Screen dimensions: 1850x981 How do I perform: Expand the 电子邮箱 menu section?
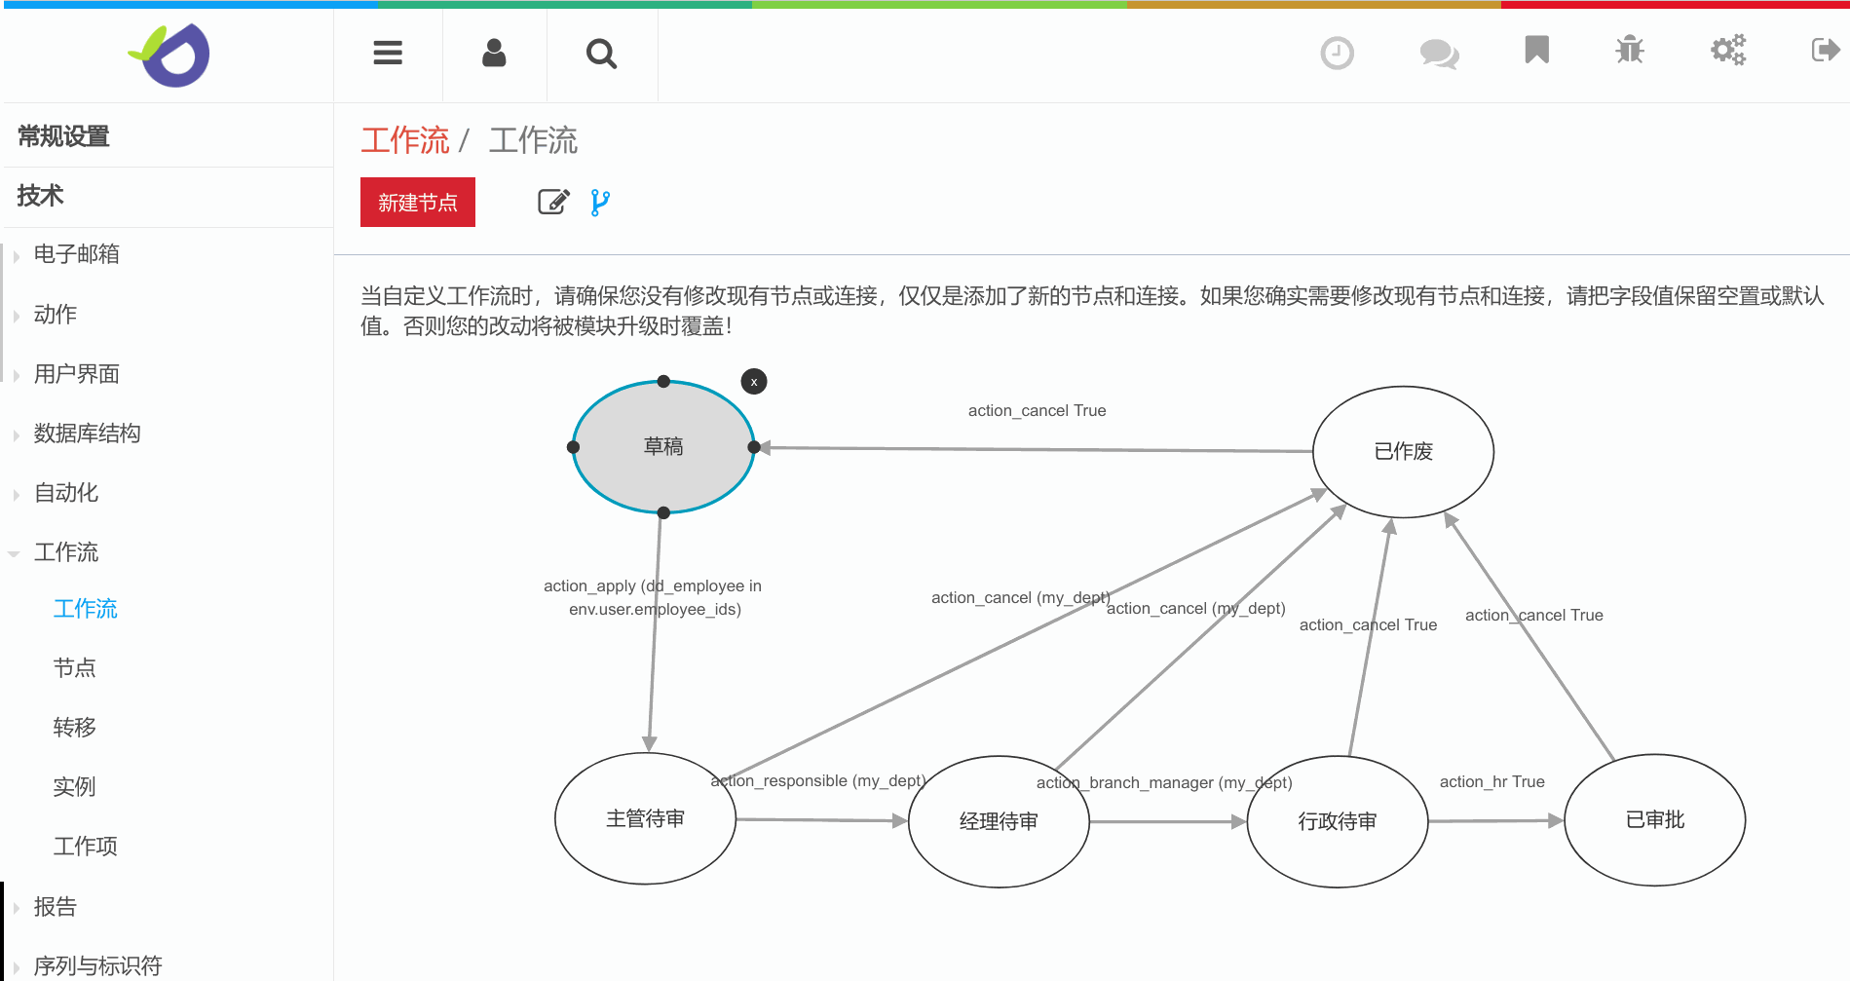76,254
